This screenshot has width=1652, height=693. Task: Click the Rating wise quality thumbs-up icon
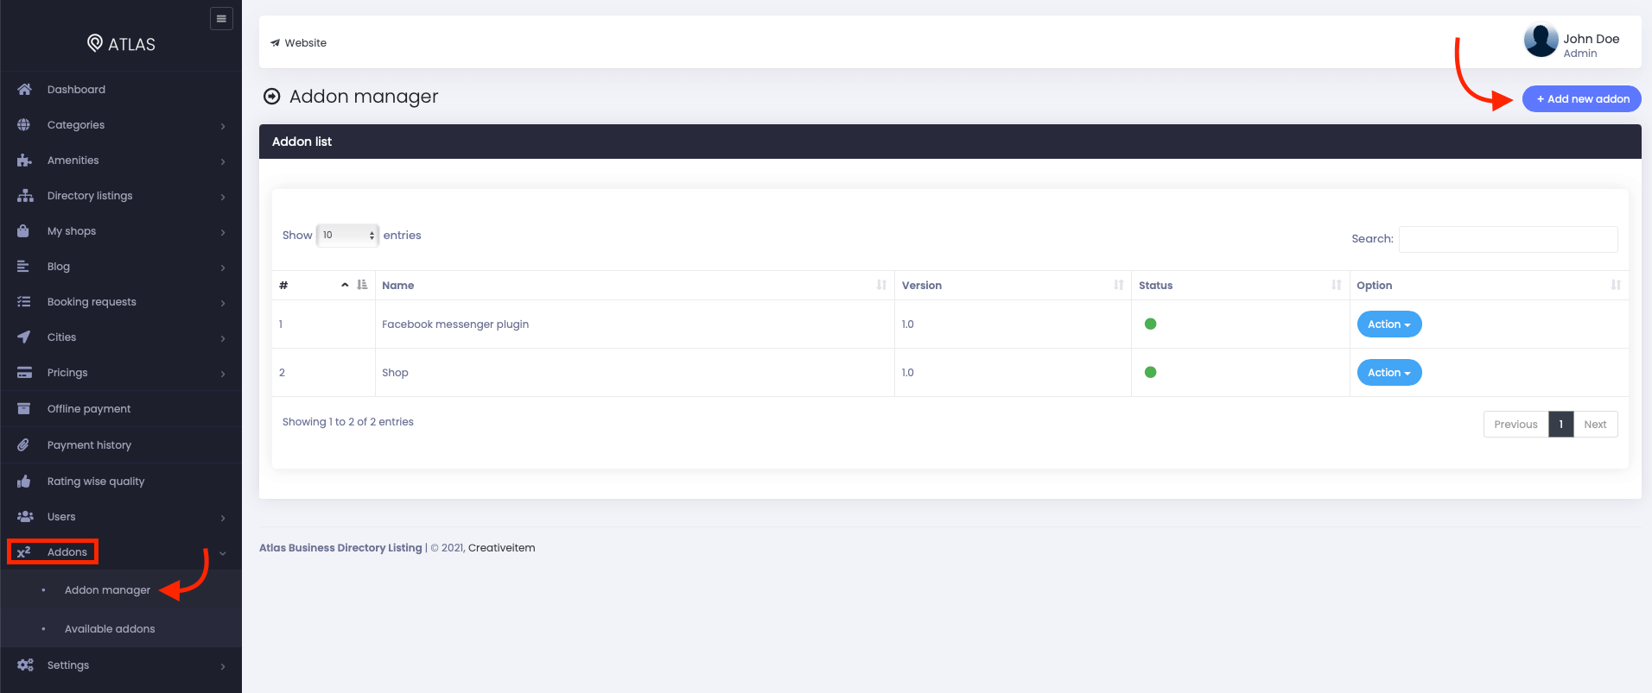(x=24, y=482)
